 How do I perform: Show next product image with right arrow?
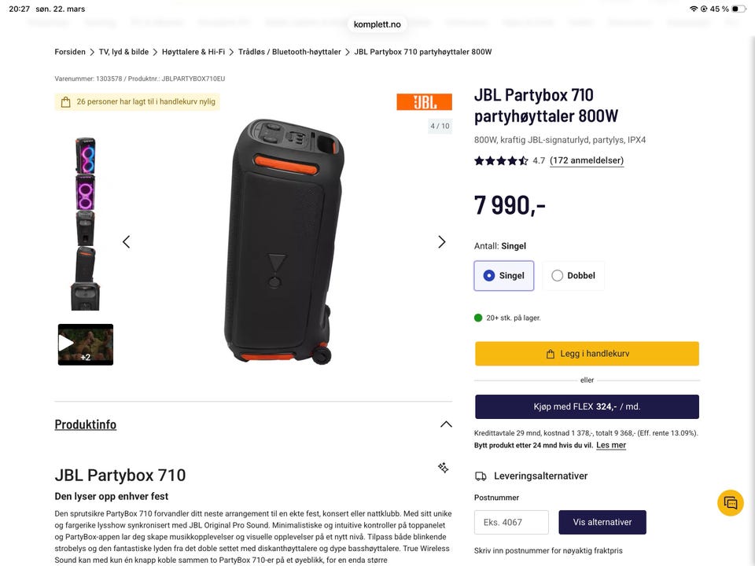[441, 242]
